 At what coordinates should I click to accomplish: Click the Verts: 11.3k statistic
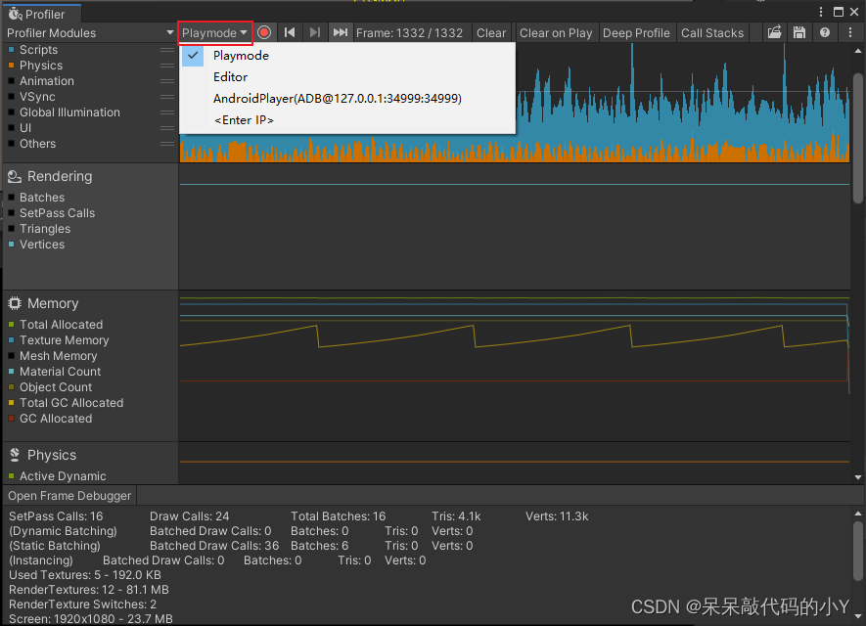557,516
